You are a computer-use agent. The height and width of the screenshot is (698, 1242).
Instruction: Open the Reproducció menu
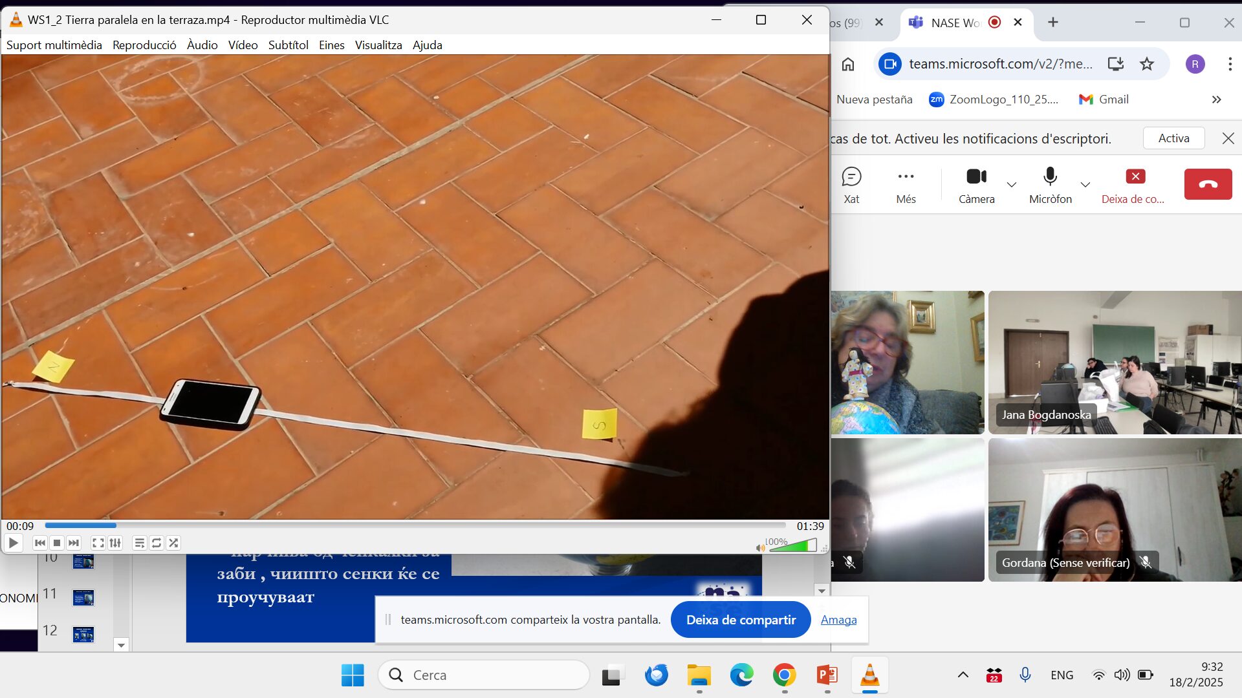click(x=144, y=45)
